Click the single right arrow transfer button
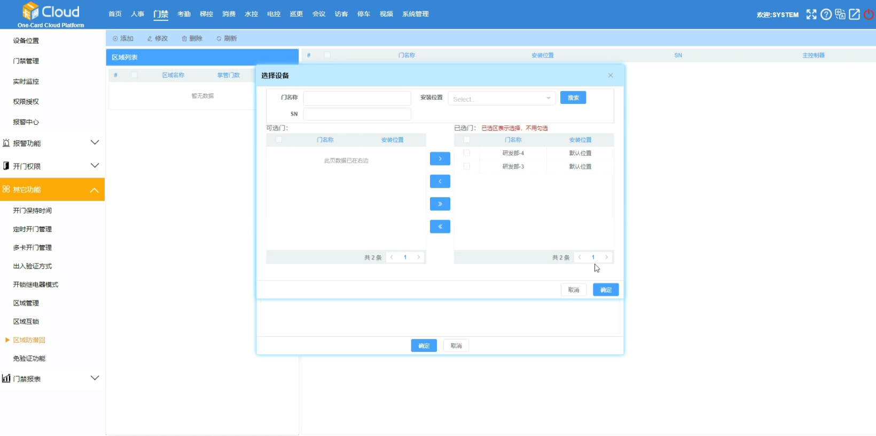This screenshot has width=876, height=436. coord(440,159)
